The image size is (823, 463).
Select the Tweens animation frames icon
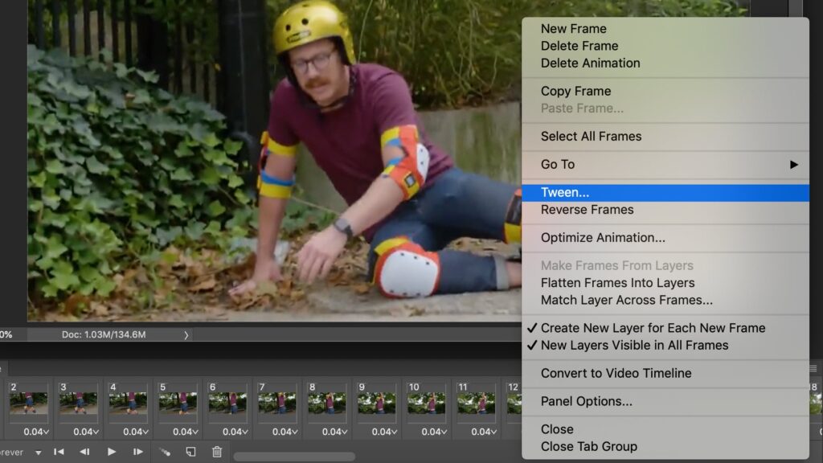click(166, 452)
